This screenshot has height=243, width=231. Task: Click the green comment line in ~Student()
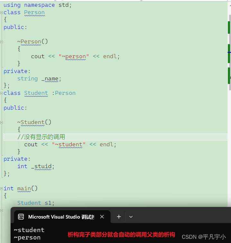pos(41,137)
